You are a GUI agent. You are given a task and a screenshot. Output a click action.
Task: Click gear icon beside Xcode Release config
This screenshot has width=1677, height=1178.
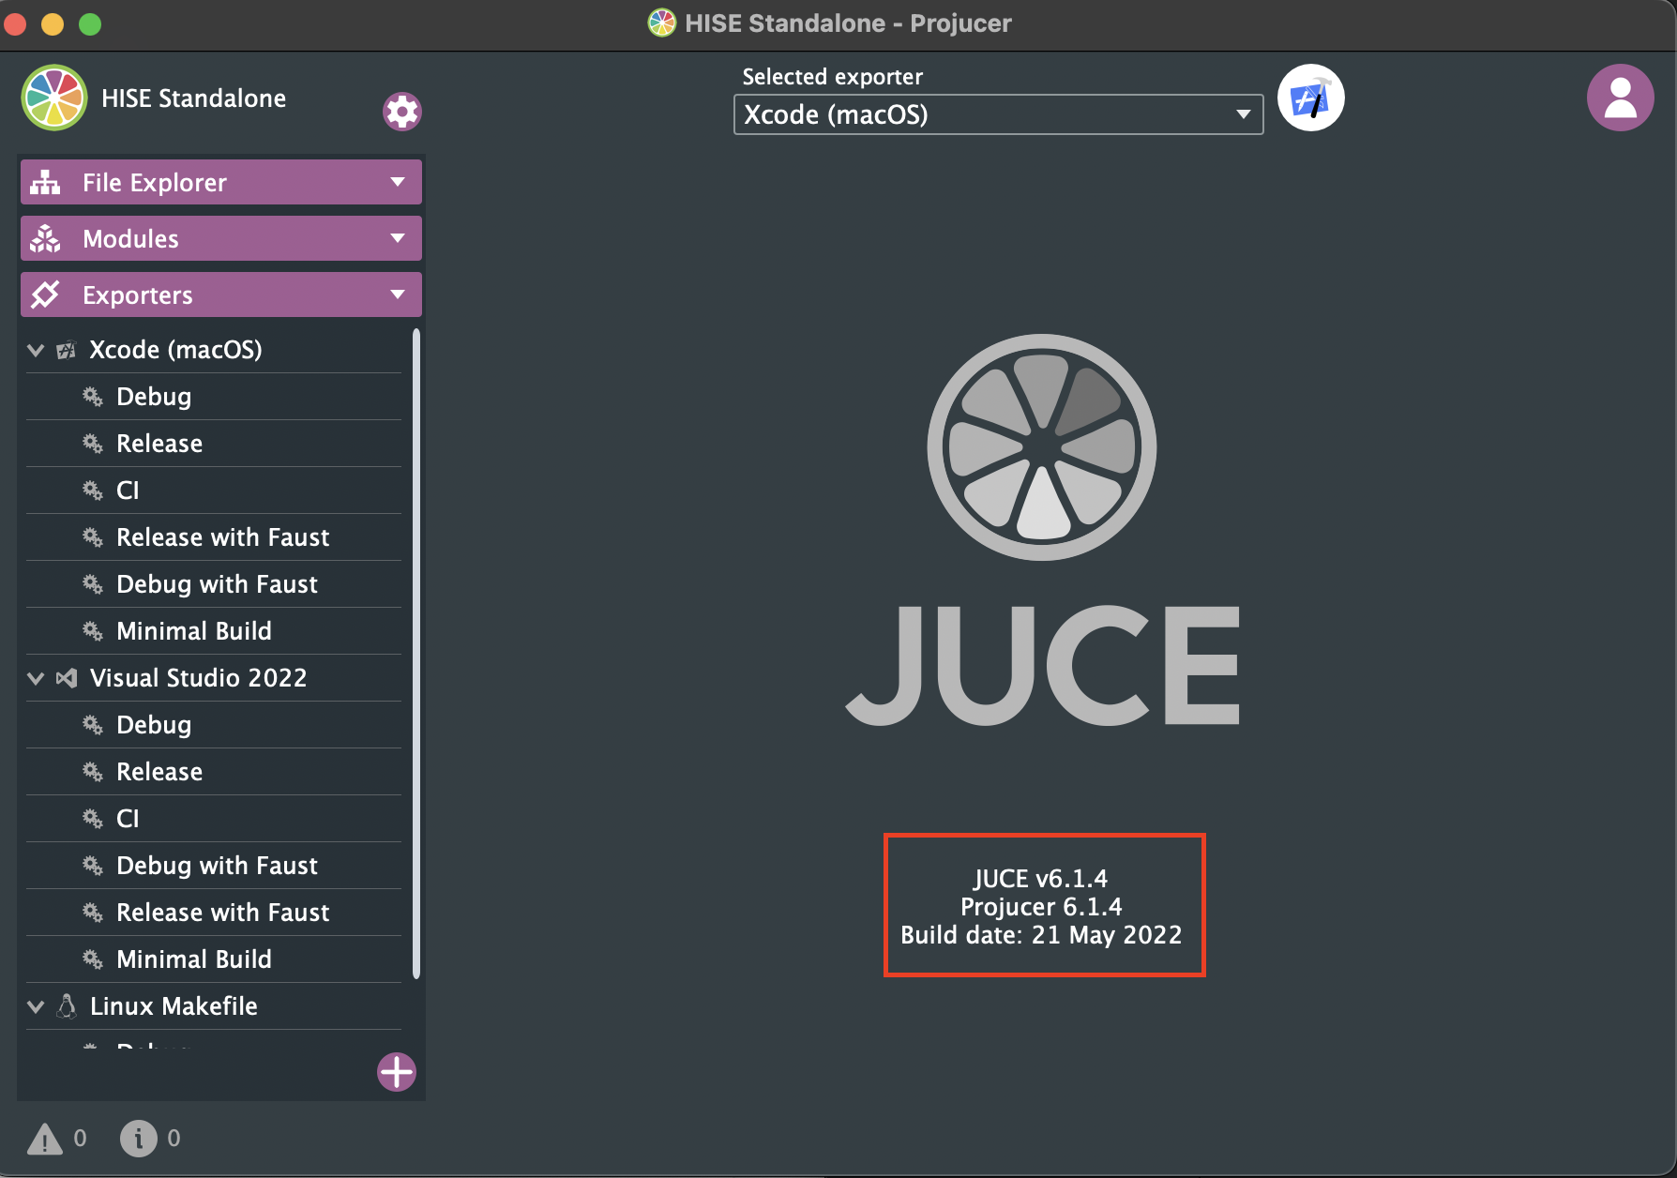pyautogui.click(x=93, y=444)
